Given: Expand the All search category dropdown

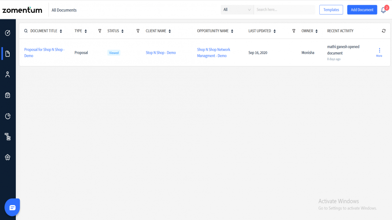Looking at the screenshot, I should coord(237,10).
